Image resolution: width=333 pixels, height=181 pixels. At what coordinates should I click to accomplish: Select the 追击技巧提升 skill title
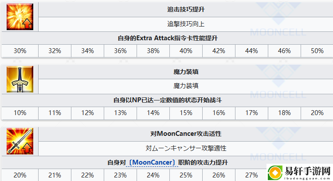tap(186, 9)
